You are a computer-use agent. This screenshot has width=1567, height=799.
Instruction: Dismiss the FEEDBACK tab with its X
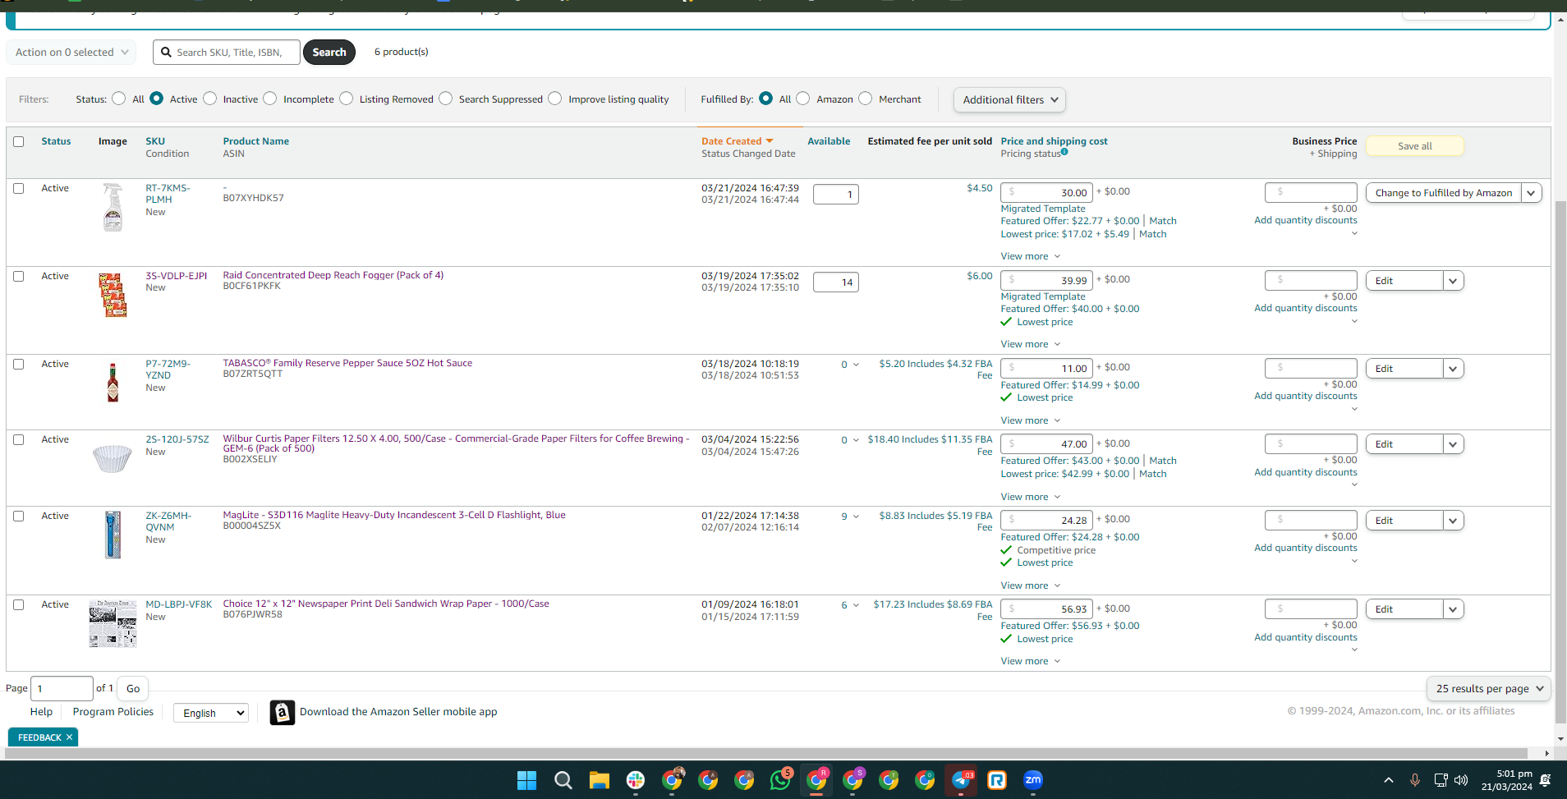(x=70, y=737)
